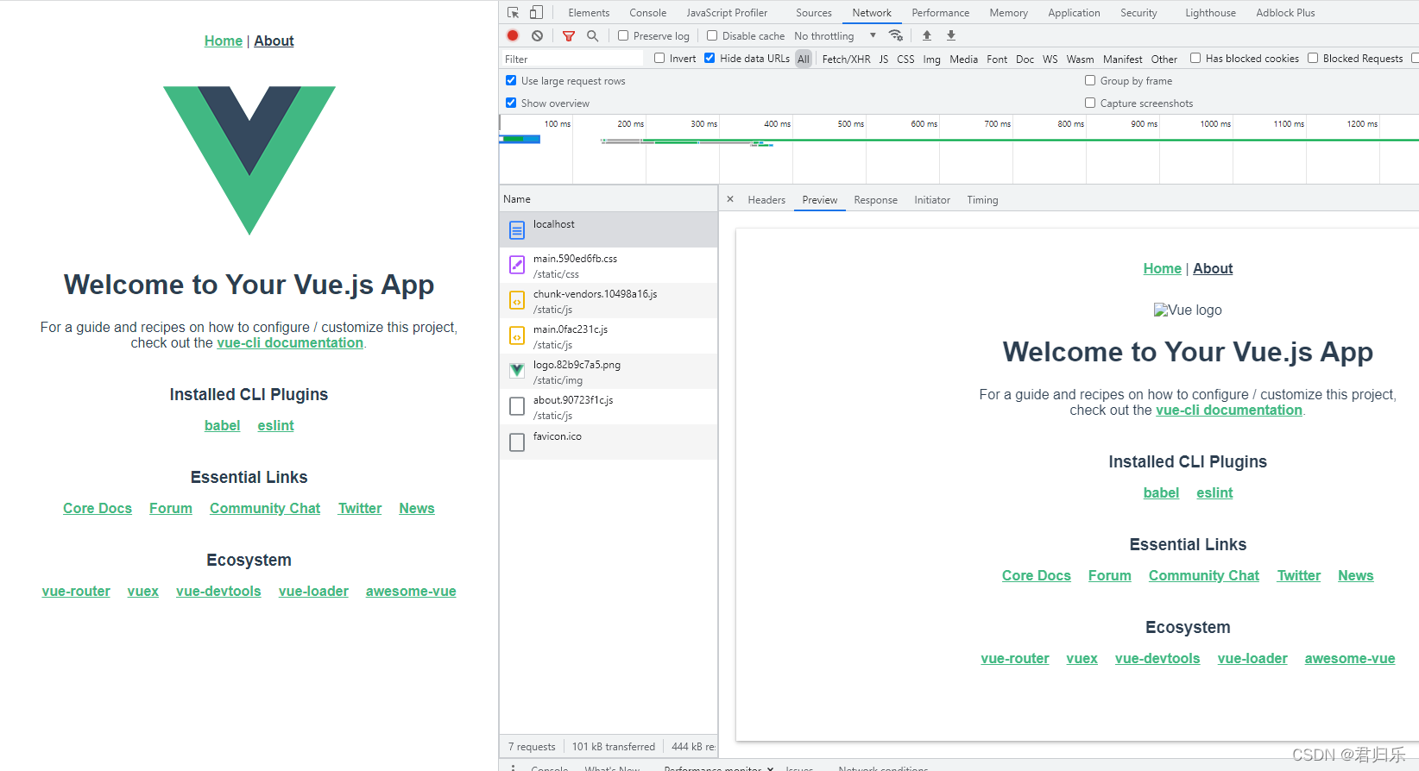Click the Home link on the main page
This screenshot has width=1419, height=771.
click(224, 41)
